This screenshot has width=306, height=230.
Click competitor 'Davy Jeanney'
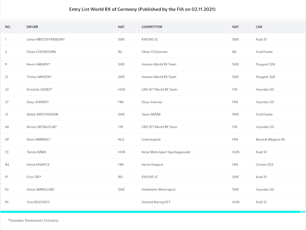(x=152, y=102)
